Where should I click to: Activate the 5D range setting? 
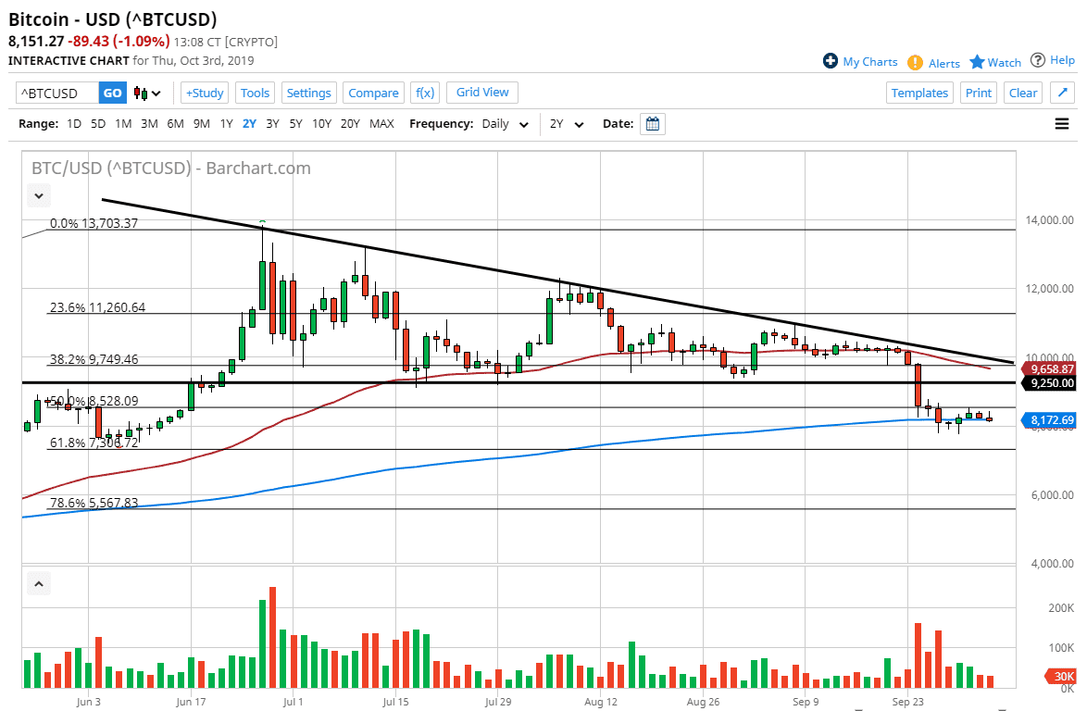[98, 123]
